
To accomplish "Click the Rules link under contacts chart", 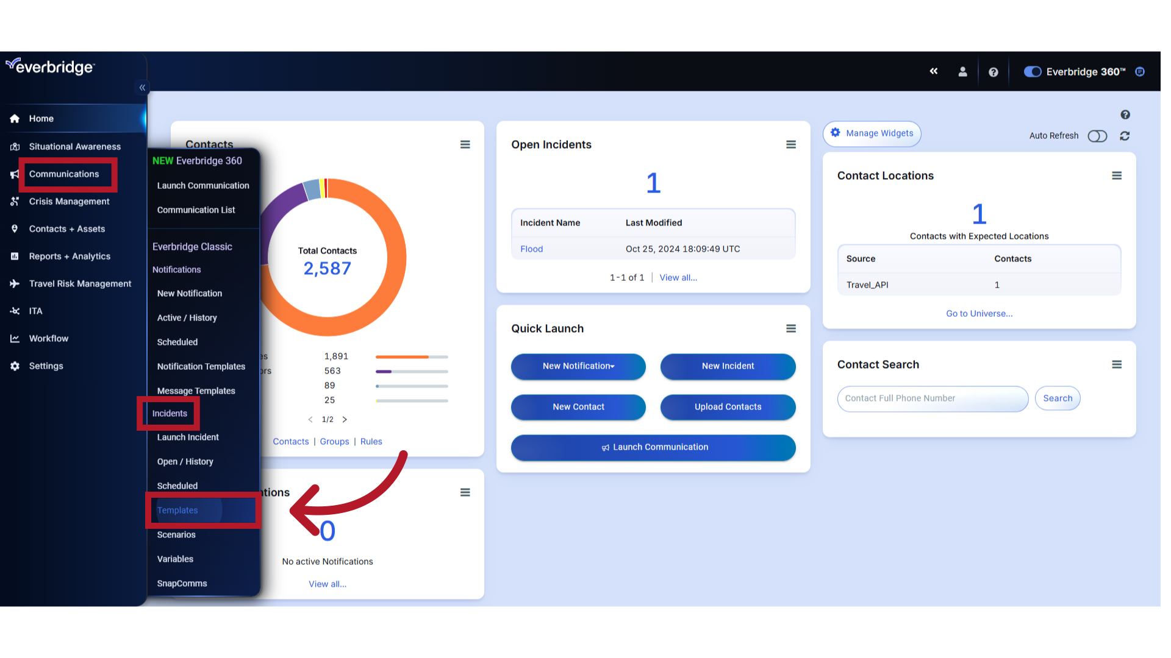I will tap(371, 442).
